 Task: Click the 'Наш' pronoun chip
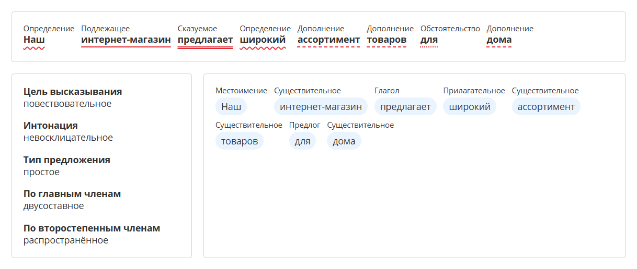[x=231, y=107]
